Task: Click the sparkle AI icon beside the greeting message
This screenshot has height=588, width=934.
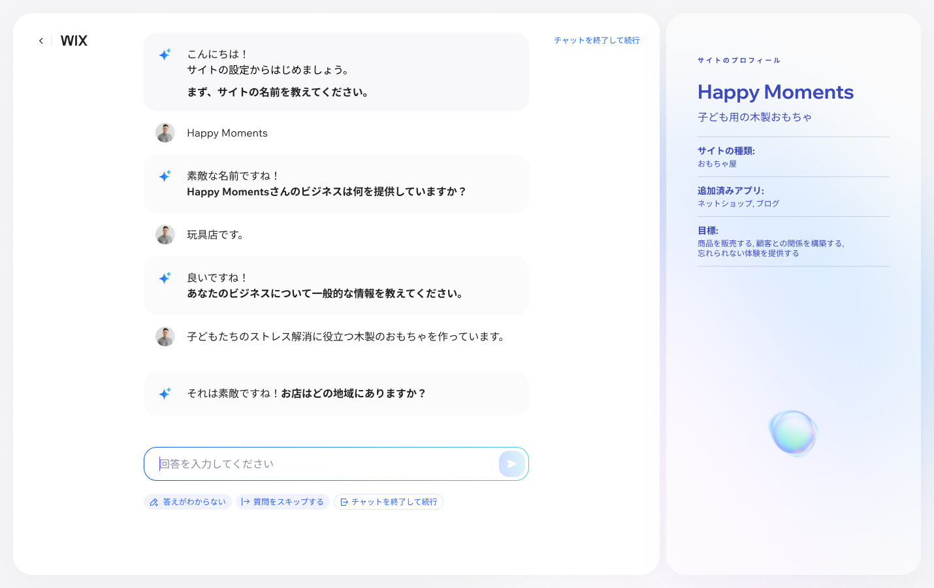Action: point(165,55)
